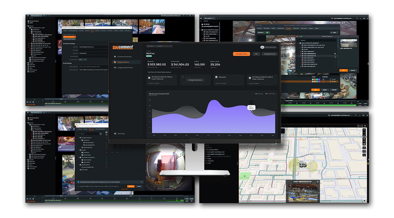Jump to start in top-left playback controls
The image size is (394, 218).
(x=27, y=102)
